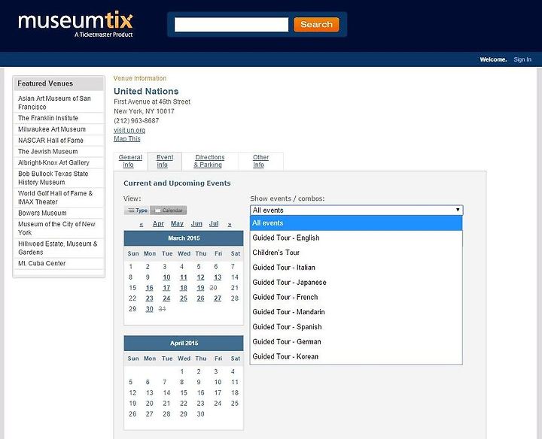Switch to the Event Info tab
The height and width of the screenshot is (439, 542).
[165, 161]
